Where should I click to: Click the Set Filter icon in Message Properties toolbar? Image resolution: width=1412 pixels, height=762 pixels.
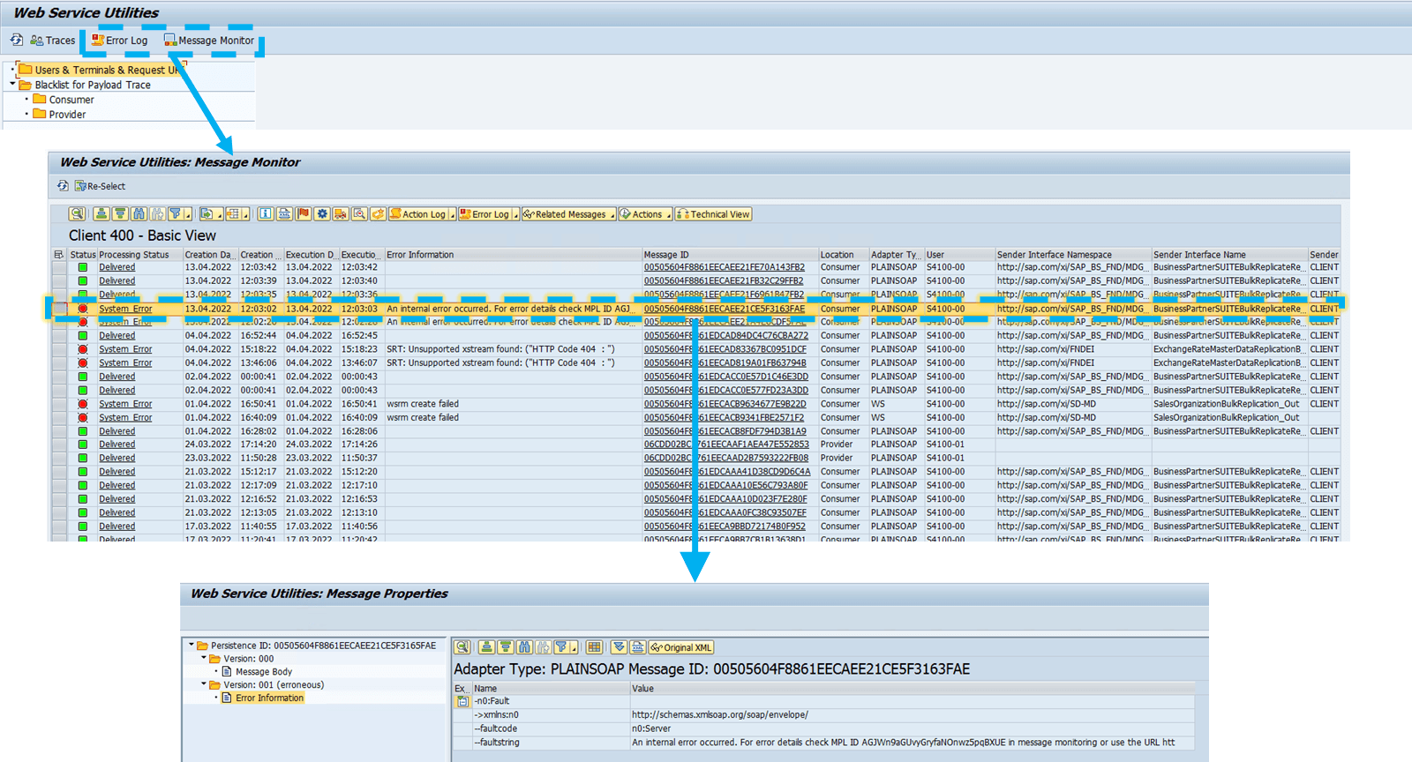(x=561, y=647)
